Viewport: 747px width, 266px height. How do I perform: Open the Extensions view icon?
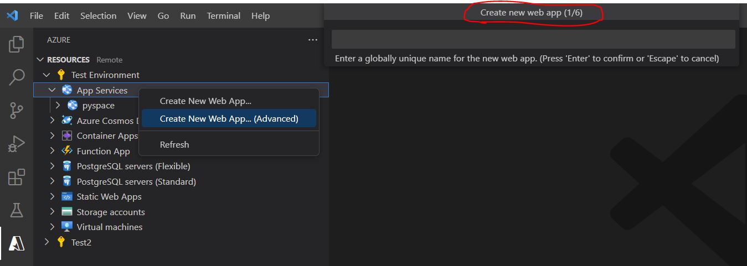[x=17, y=177]
